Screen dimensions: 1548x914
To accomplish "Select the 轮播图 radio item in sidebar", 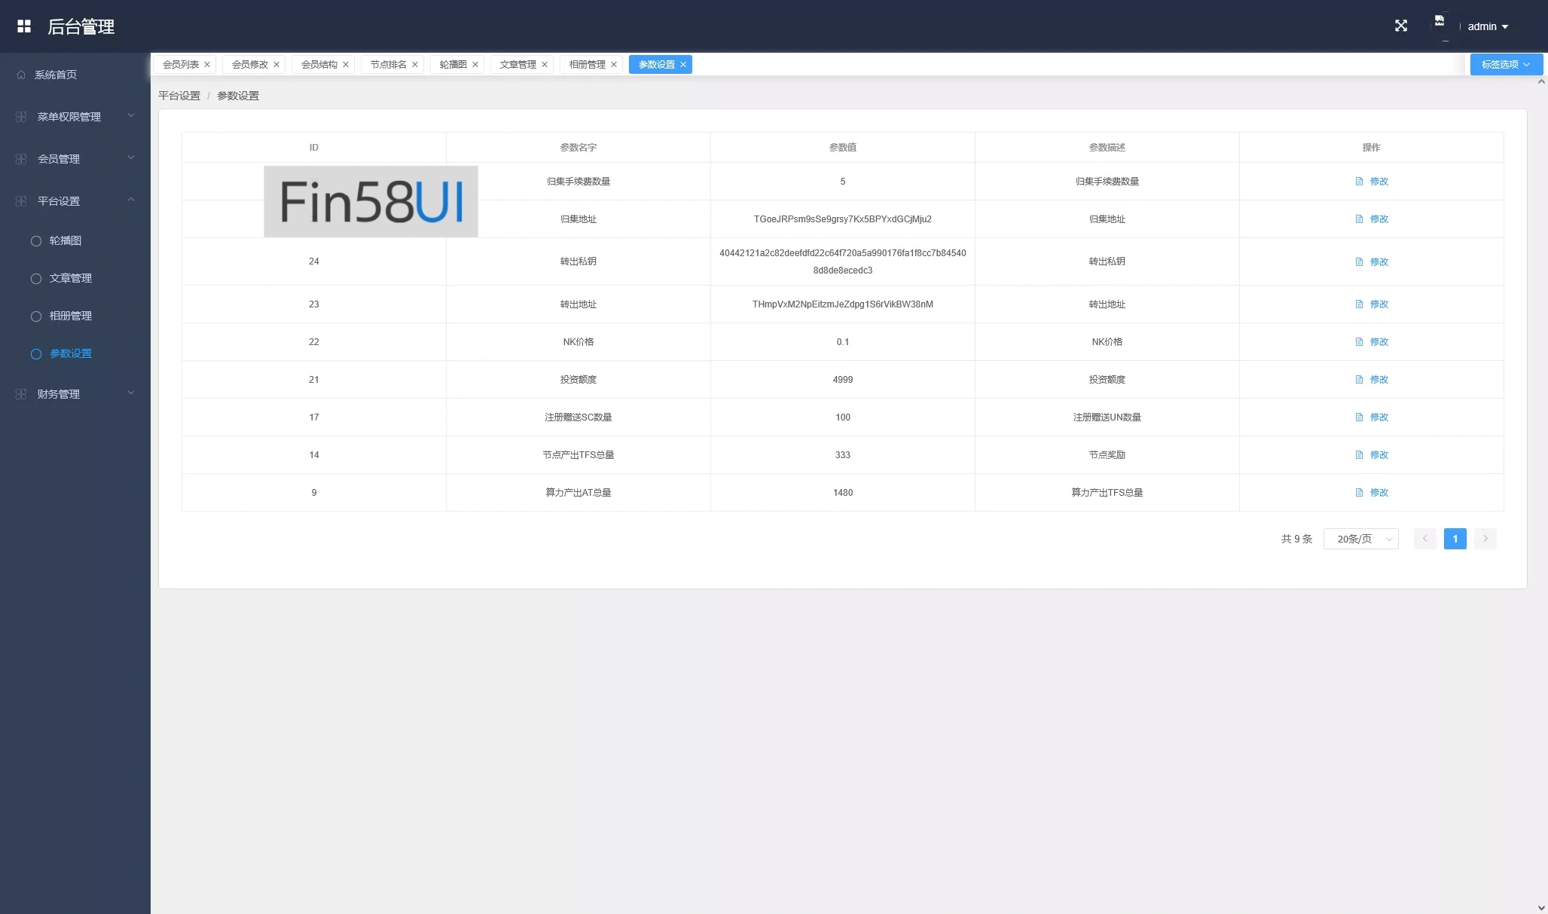I will 36,241.
